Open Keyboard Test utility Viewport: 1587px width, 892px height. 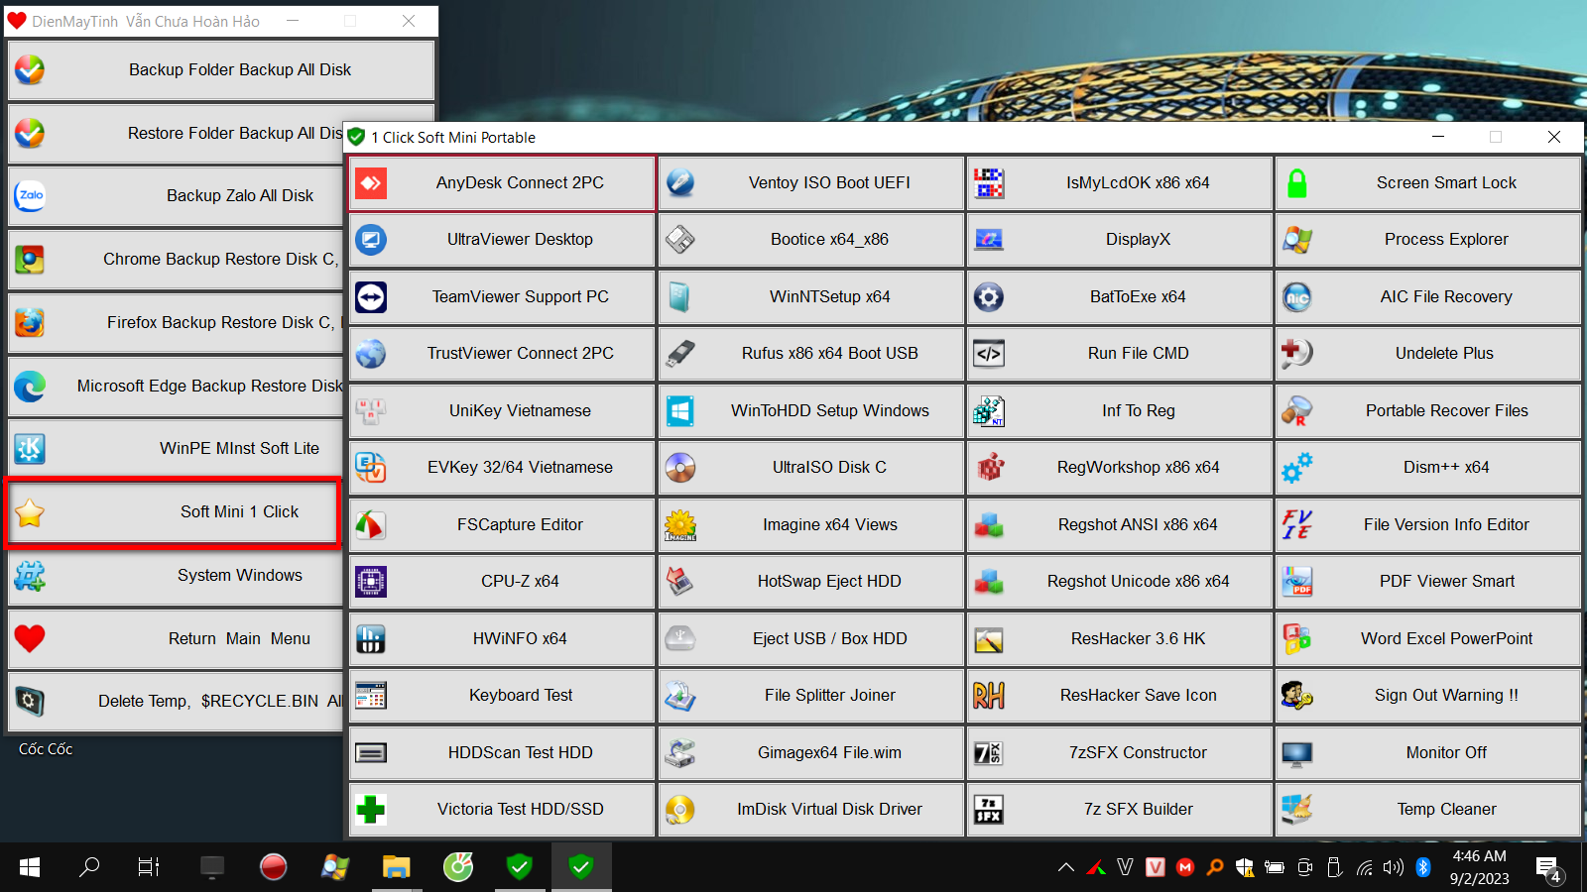click(x=502, y=696)
